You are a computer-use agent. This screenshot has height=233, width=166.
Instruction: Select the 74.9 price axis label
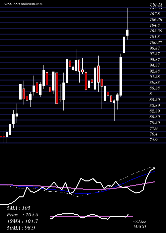click(x=154, y=140)
